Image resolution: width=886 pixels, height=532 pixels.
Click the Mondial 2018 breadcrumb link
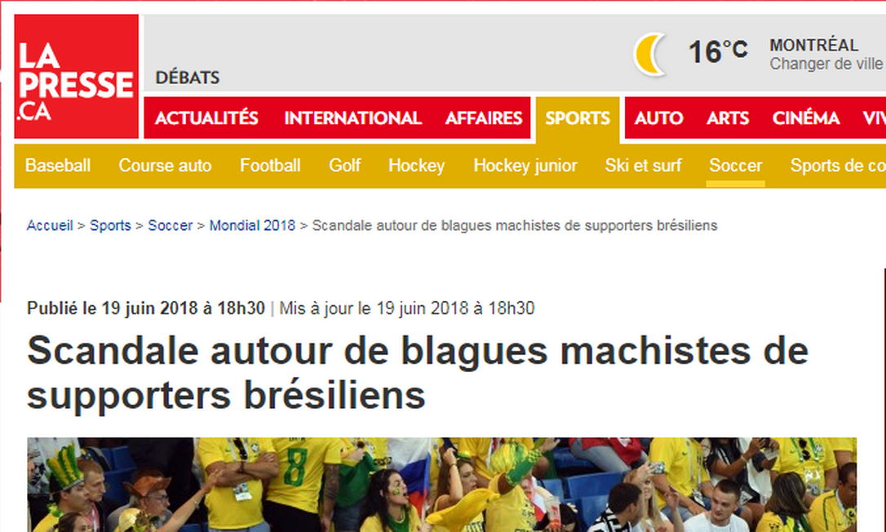coord(252,225)
